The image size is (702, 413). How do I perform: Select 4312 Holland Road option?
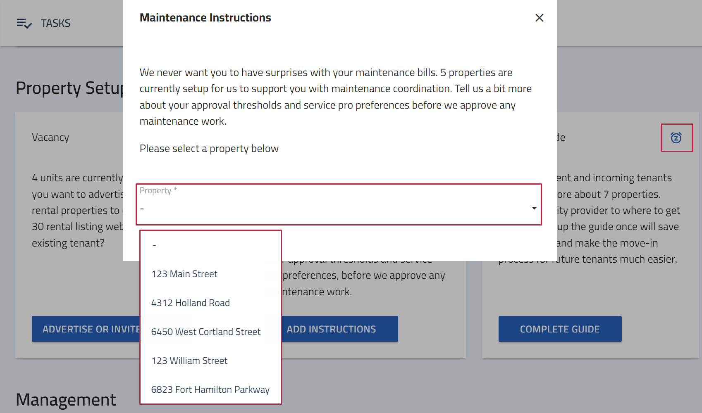click(x=211, y=303)
